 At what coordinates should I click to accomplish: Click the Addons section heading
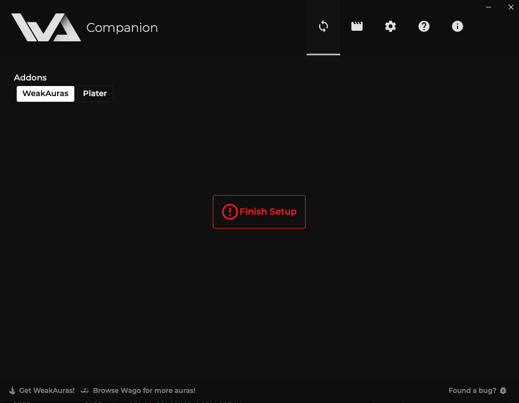(x=30, y=77)
